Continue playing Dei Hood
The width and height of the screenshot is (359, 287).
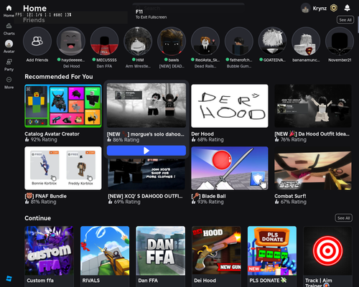[216, 250]
